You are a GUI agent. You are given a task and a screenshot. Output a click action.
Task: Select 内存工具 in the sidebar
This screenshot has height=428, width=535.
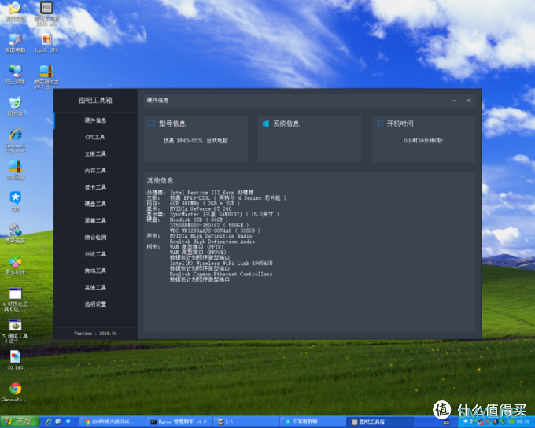pyautogui.click(x=95, y=170)
